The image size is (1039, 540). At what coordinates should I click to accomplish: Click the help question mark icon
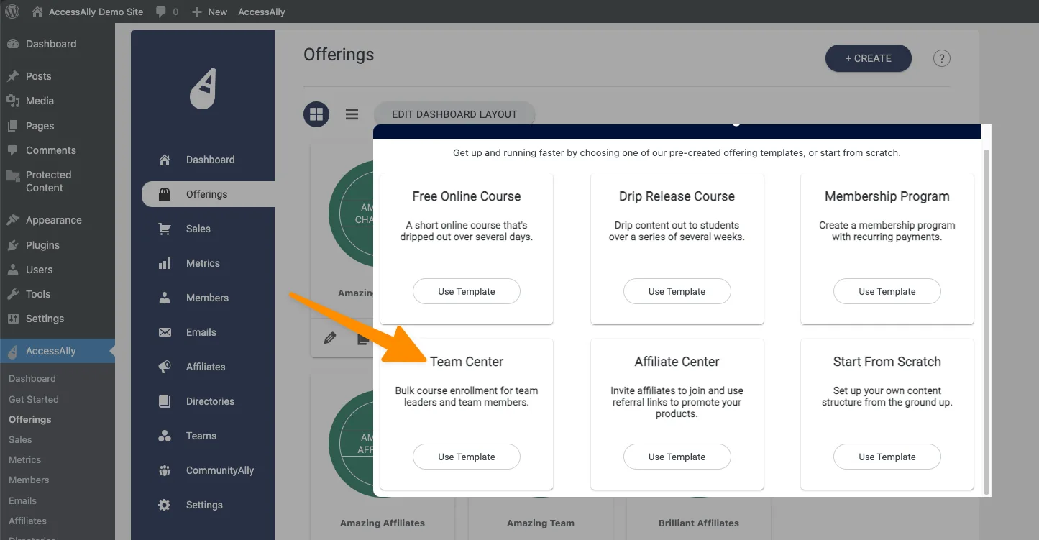coord(942,58)
